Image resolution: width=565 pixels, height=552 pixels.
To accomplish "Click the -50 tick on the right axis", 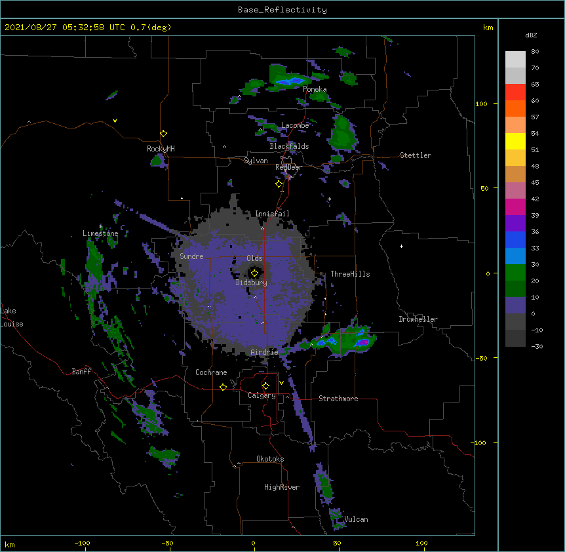I will coord(481,358).
